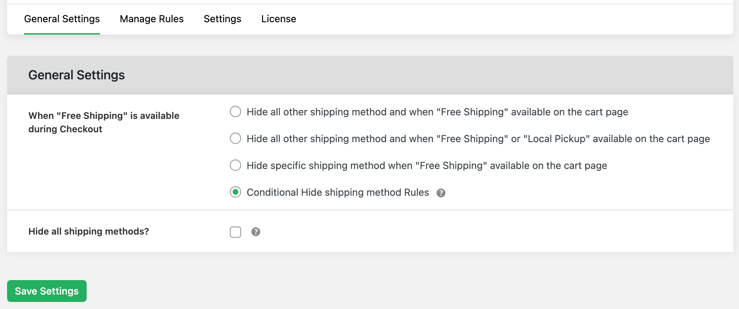Select 'Hide all other shipping method' first option
739x309 pixels.
click(x=235, y=111)
